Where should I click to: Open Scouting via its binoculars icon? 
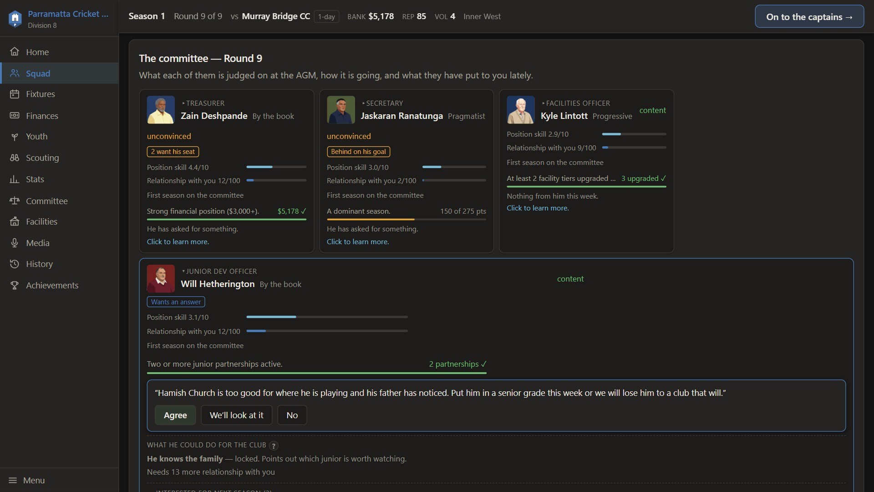point(15,158)
